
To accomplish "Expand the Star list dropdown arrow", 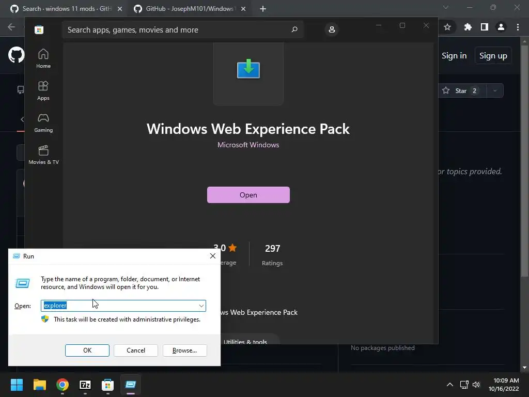I will 495,91.
